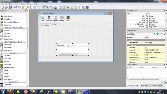Click the Cut scissors icon

pyautogui.click(x=23, y=7)
